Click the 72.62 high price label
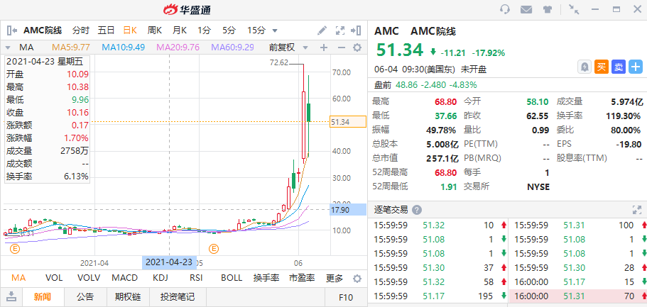This screenshot has height=307, width=647. [278, 63]
